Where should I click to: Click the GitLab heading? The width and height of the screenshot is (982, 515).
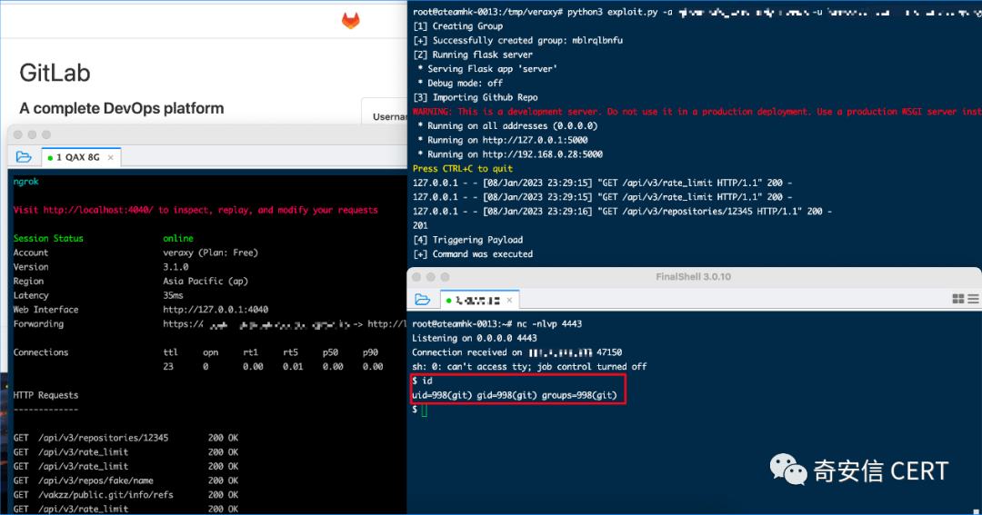[55, 73]
